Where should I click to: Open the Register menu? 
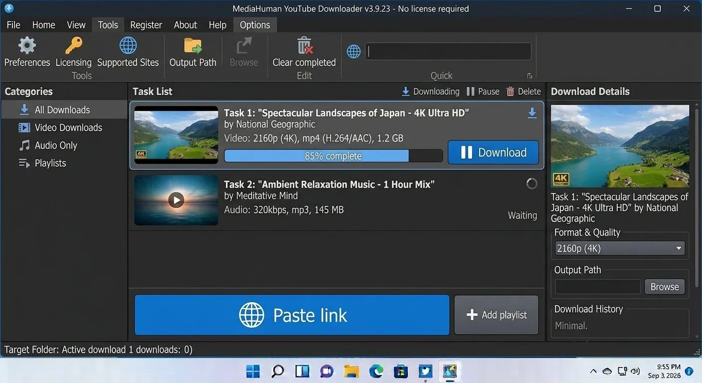[146, 25]
